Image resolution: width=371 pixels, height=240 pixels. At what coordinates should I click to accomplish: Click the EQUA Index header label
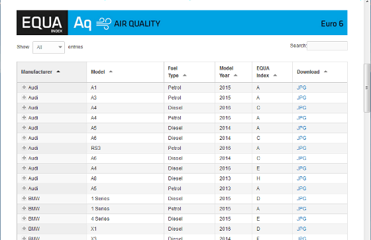(263, 72)
